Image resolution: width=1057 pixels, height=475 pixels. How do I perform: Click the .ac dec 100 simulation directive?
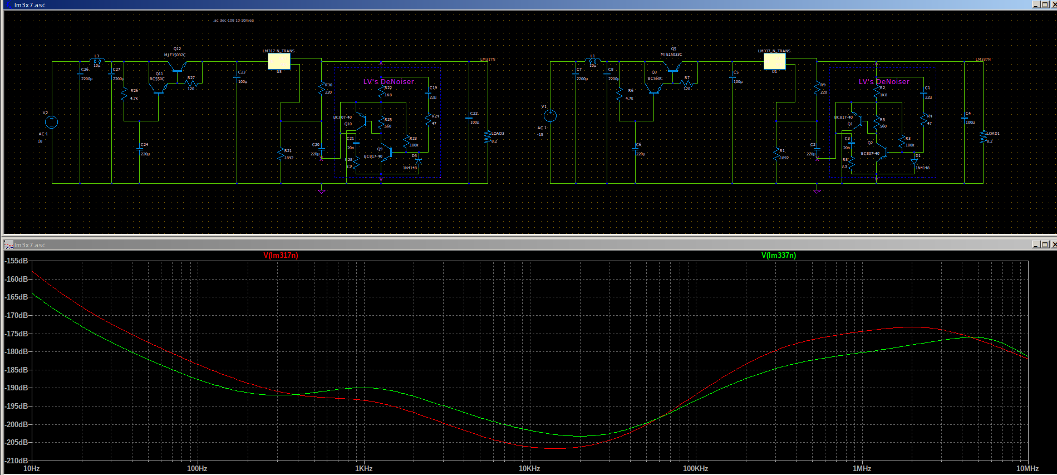tap(234, 21)
